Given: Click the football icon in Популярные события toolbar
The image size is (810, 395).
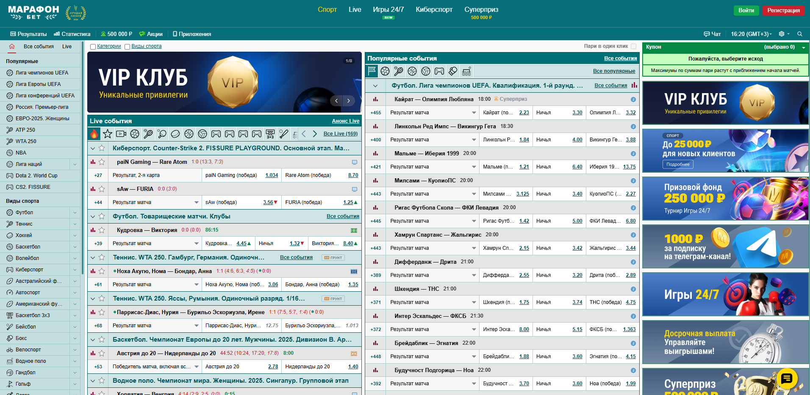Looking at the screenshot, I should coord(385,71).
